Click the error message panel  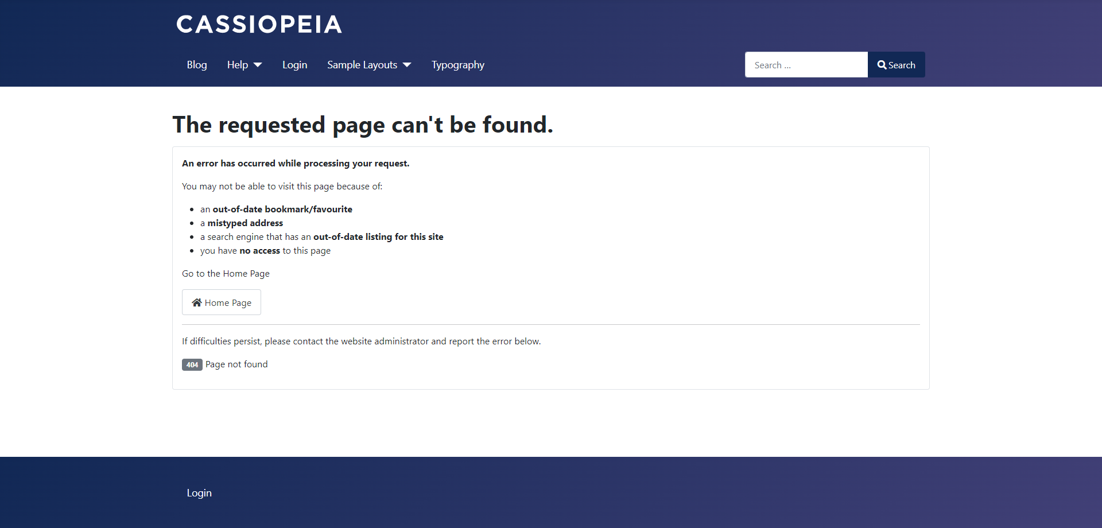click(550, 267)
